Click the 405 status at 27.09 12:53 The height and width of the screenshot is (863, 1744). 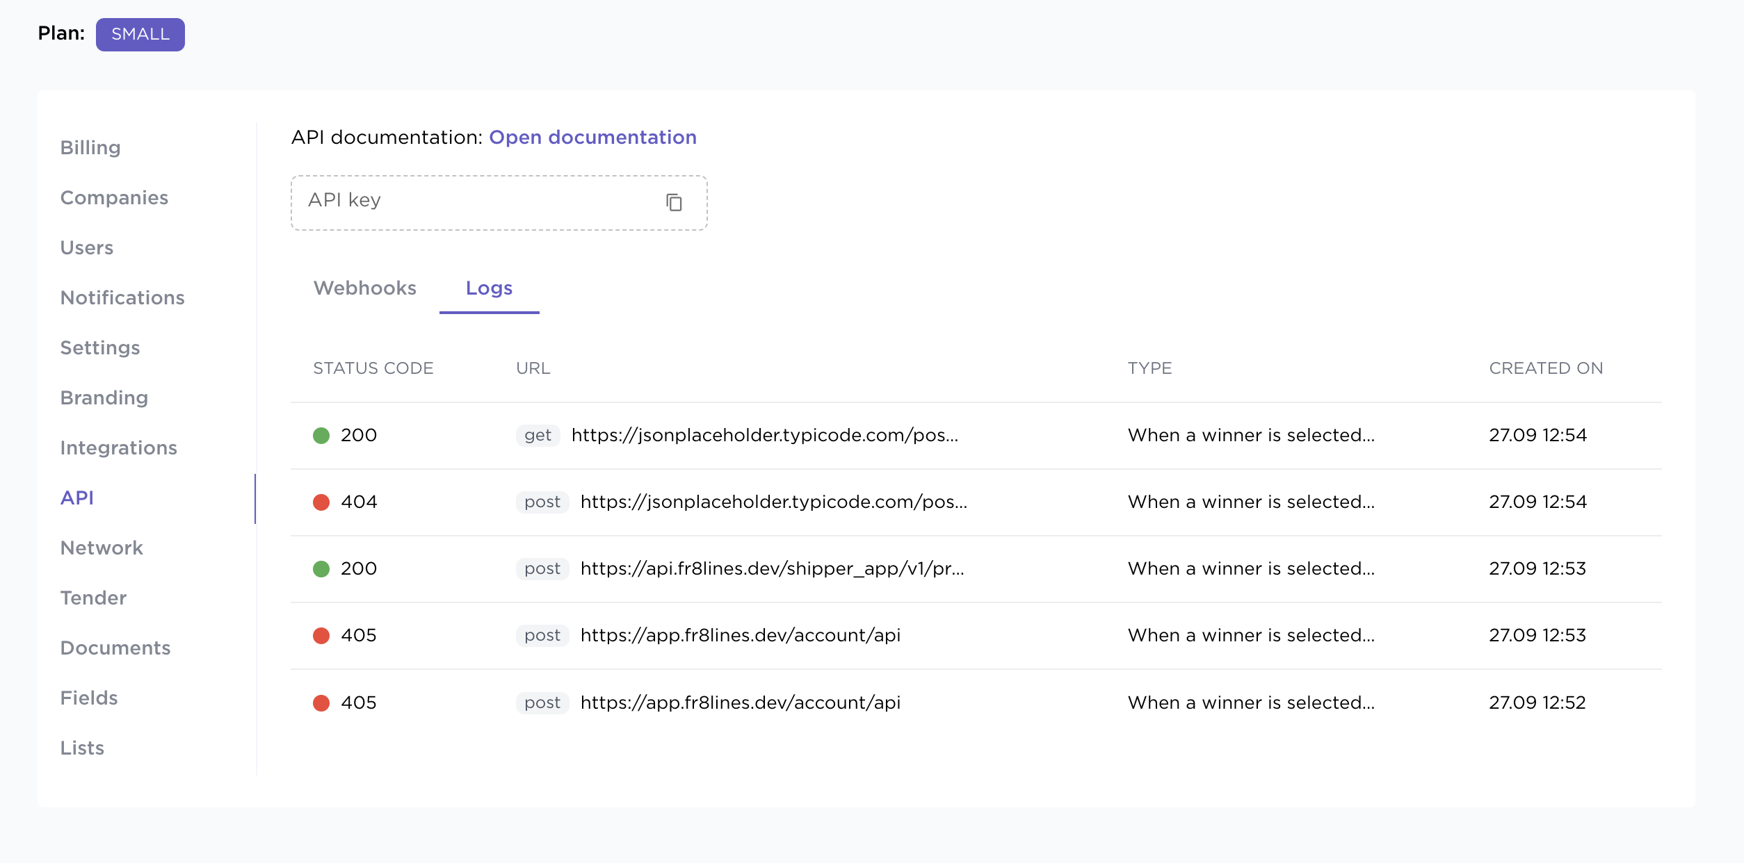(359, 635)
